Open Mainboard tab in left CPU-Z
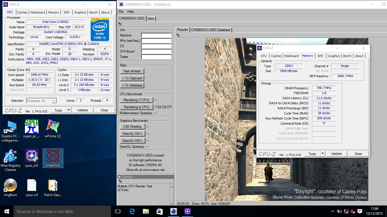The width and height of the screenshot is (387, 217). (38, 12)
